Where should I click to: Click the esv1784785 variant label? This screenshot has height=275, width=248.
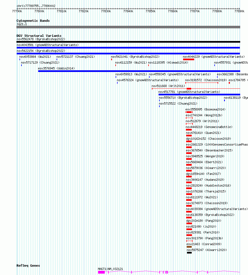[x=238, y=80]
